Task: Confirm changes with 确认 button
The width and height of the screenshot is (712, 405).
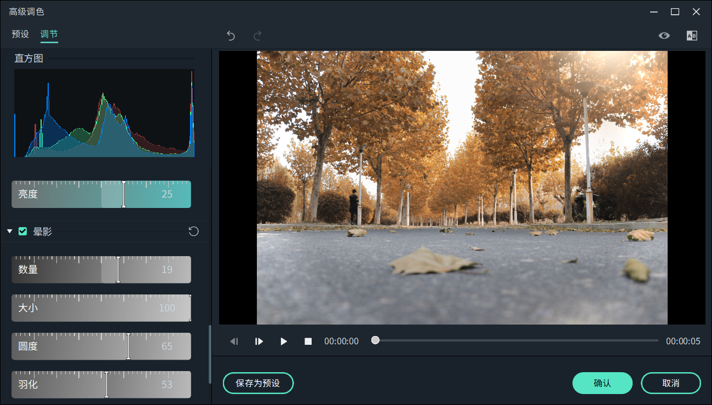Action: click(602, 383)
